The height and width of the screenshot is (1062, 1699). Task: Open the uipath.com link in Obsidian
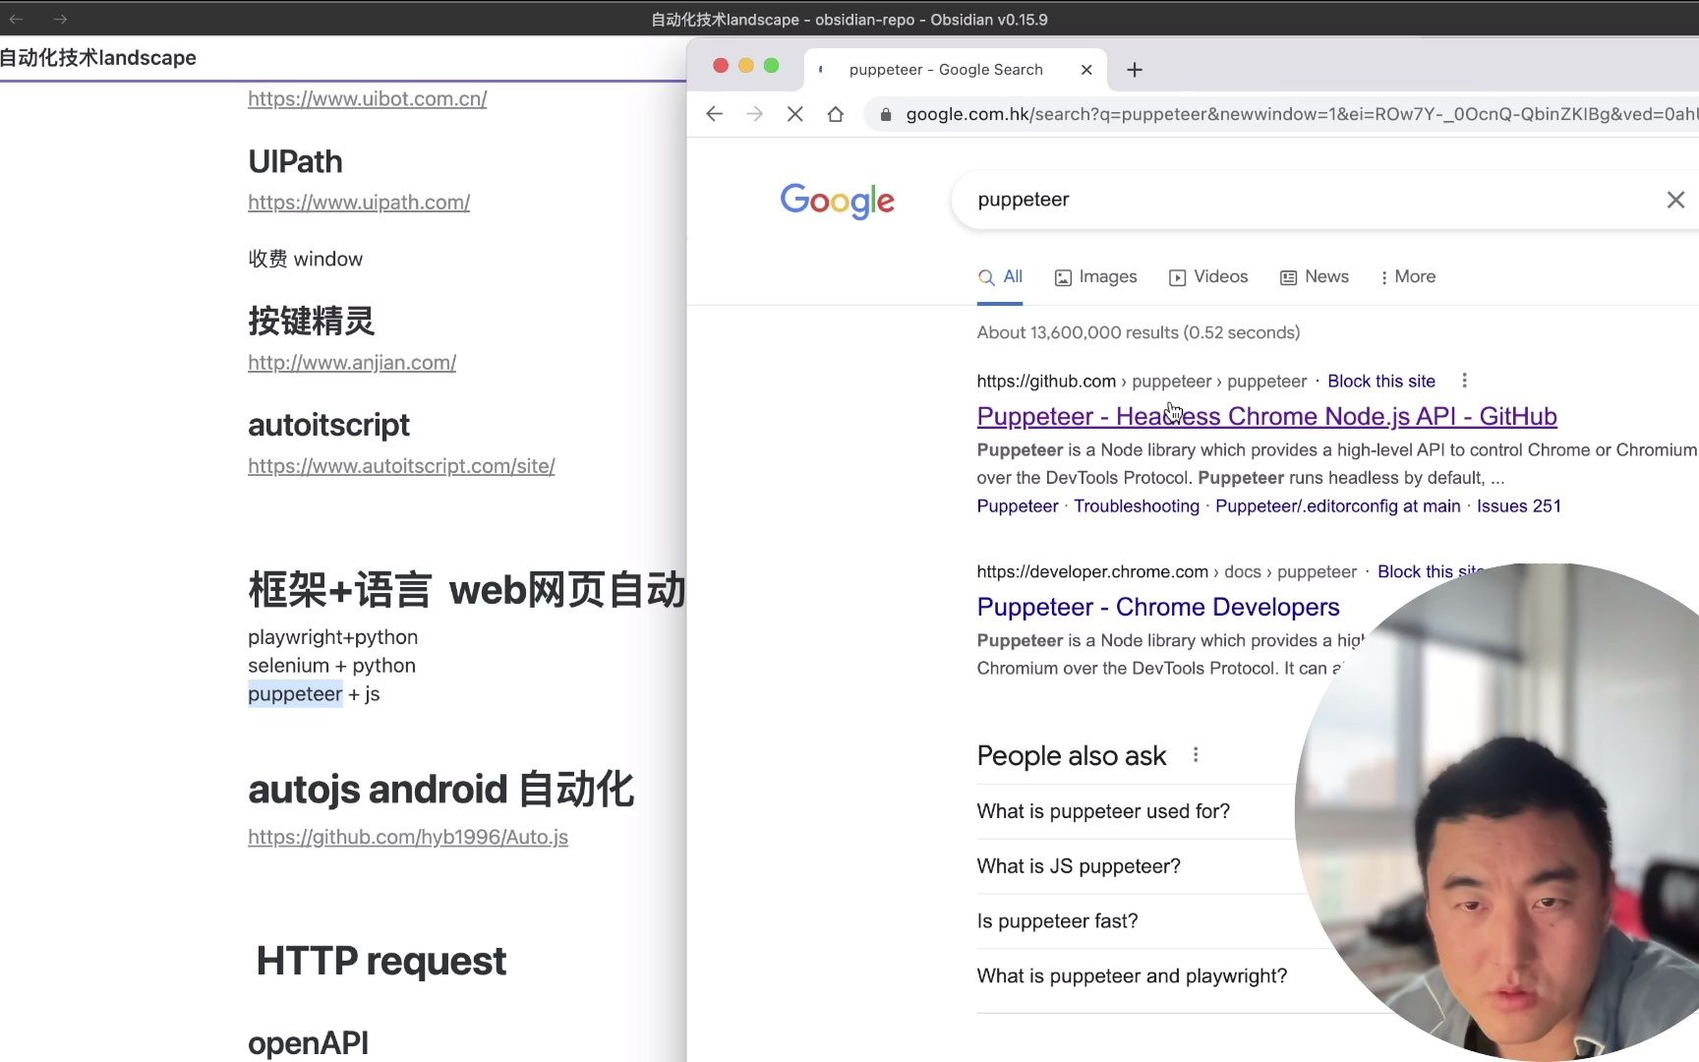(x=359, y=202)
